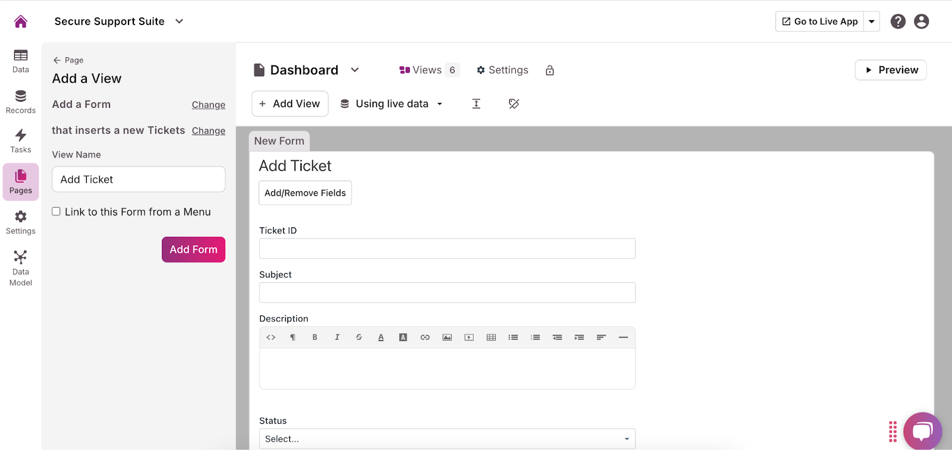Click the italic icon in Description toolbar

pyautogui.click(x=337, y=337)
